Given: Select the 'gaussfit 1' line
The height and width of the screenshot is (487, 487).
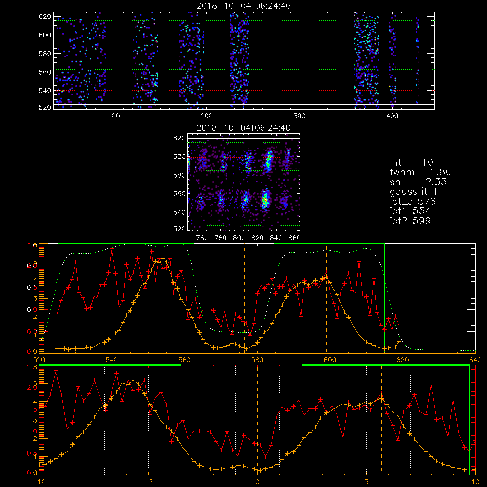Looking at the screenshot, I should pos(413,191).
